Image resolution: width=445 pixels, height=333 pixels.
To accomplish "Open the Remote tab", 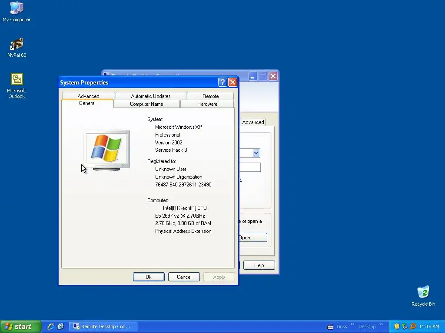I will [x=211, y=96].
